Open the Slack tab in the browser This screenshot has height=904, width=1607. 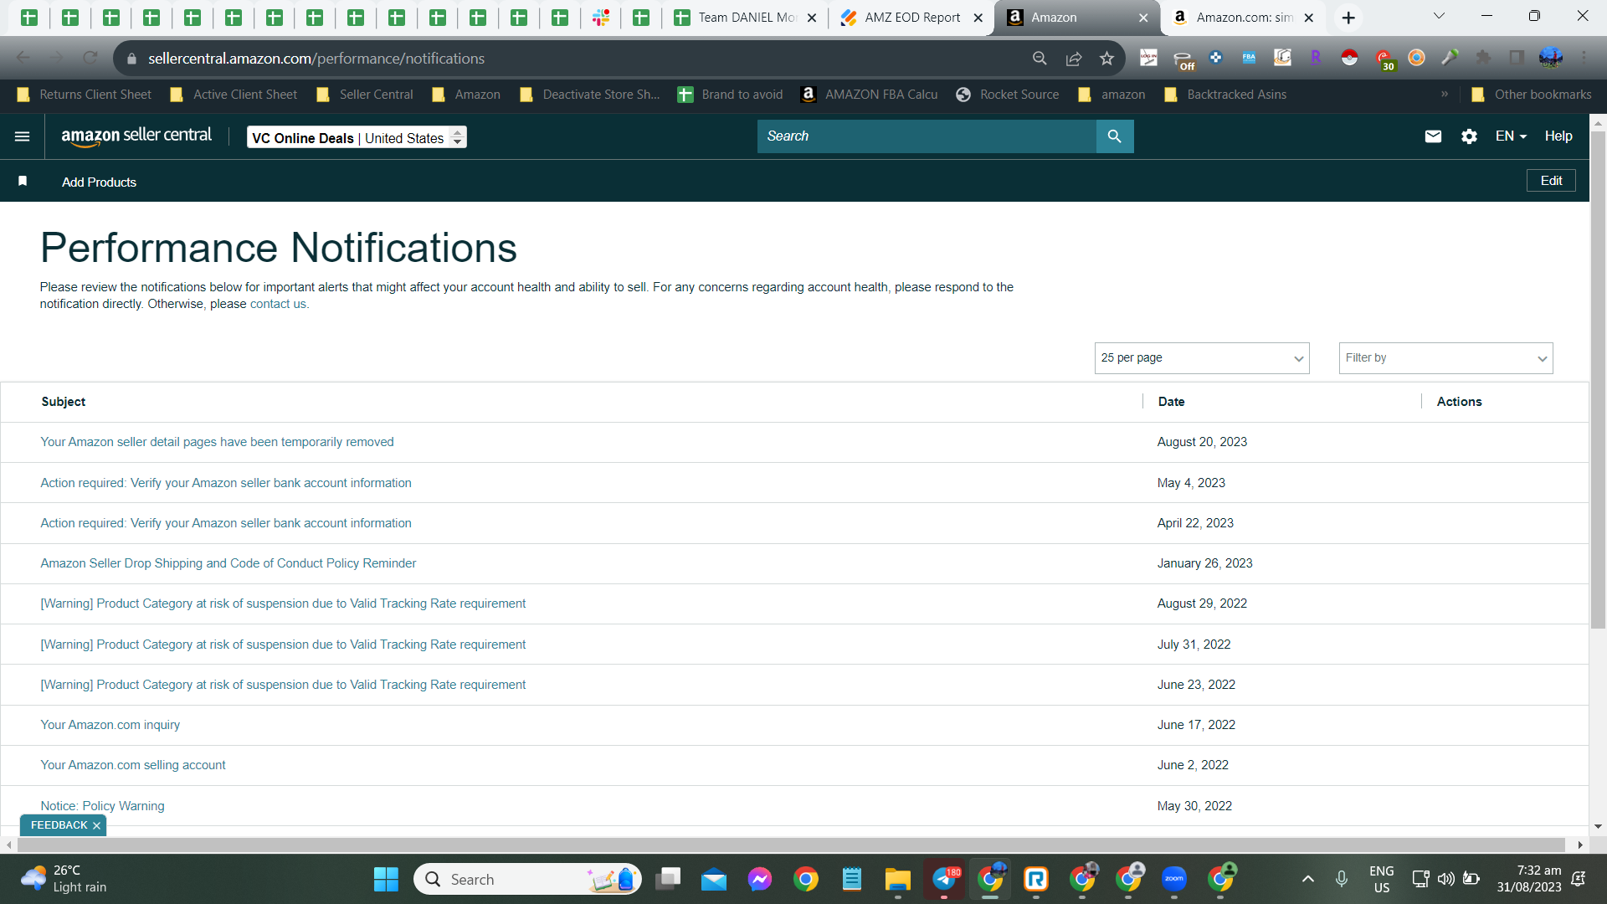point(601,18)
